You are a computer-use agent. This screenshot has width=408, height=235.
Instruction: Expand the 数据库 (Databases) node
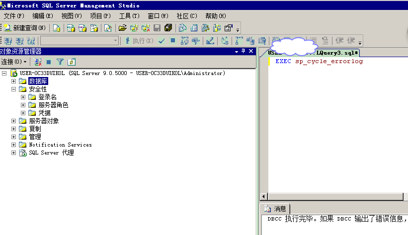coord(14,81)
